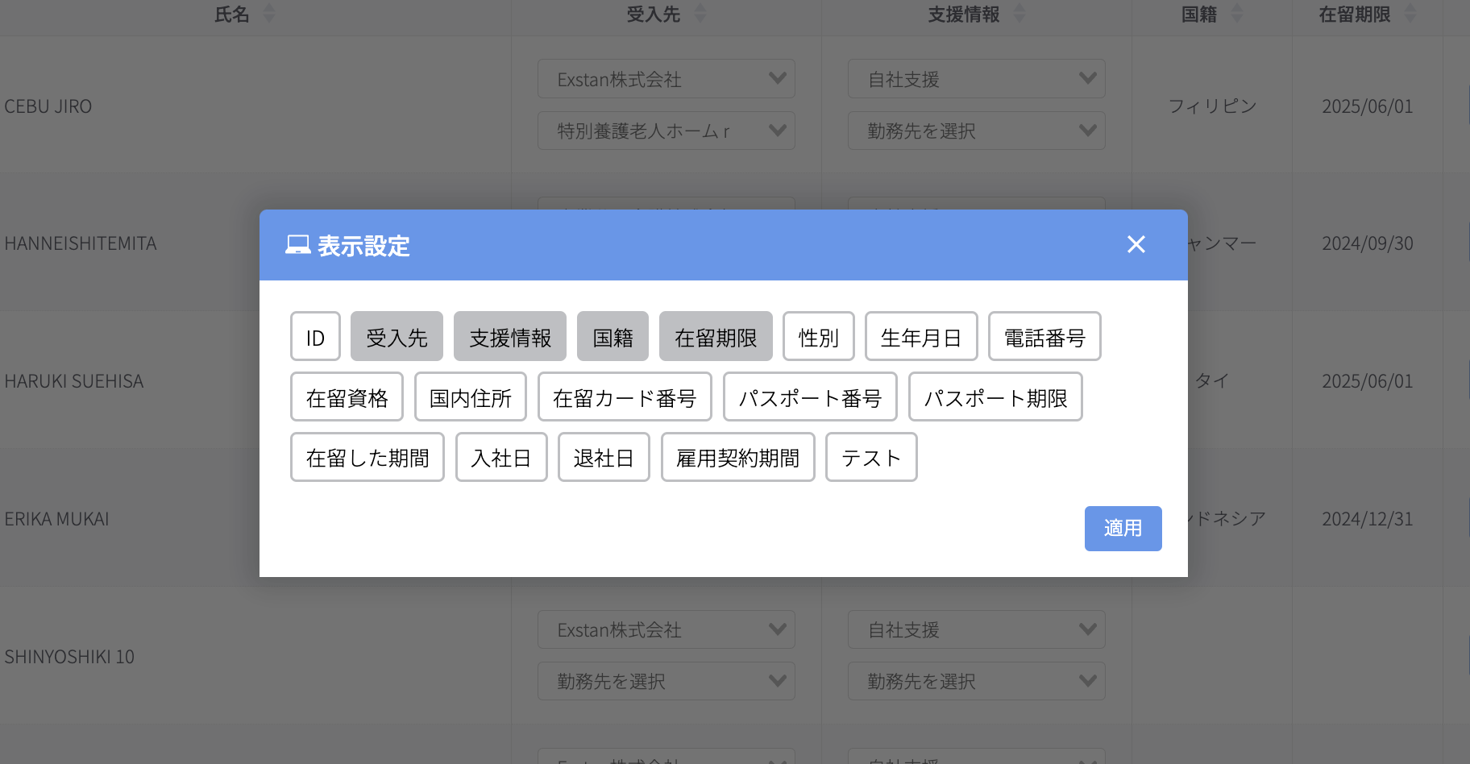The width and height of the screenshot is (1470, 764).
Task: Enable the 生年月日 column chip
Action: tap(920, 337)
